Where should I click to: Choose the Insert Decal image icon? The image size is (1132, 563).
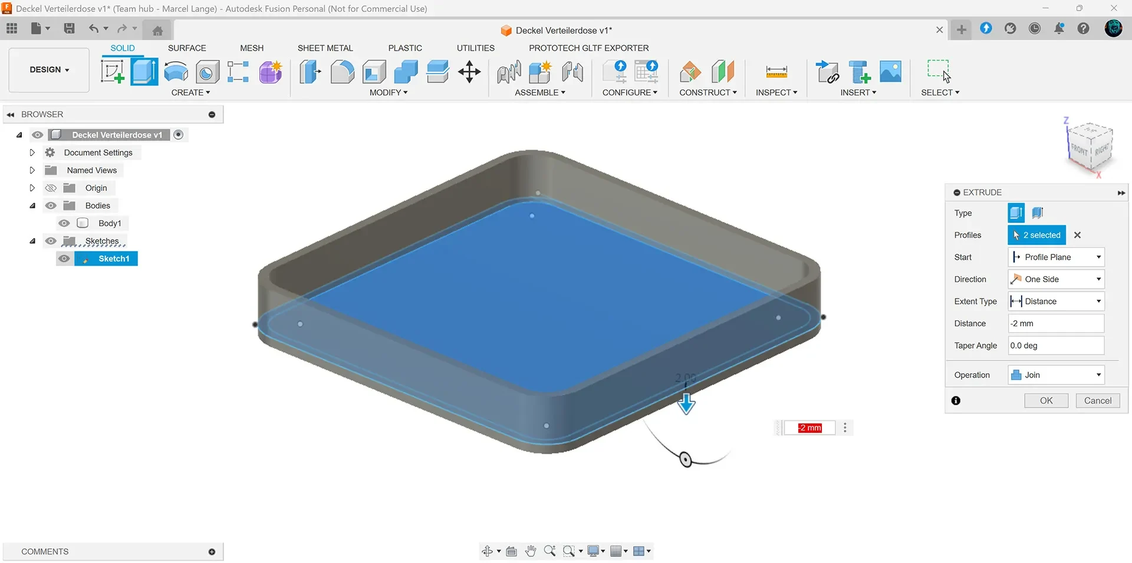pyautogui.click(x=890, y=72)
